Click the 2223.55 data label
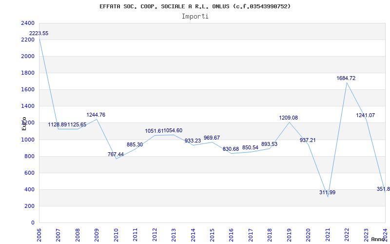390x244 pixels. [x=39, y=33]
